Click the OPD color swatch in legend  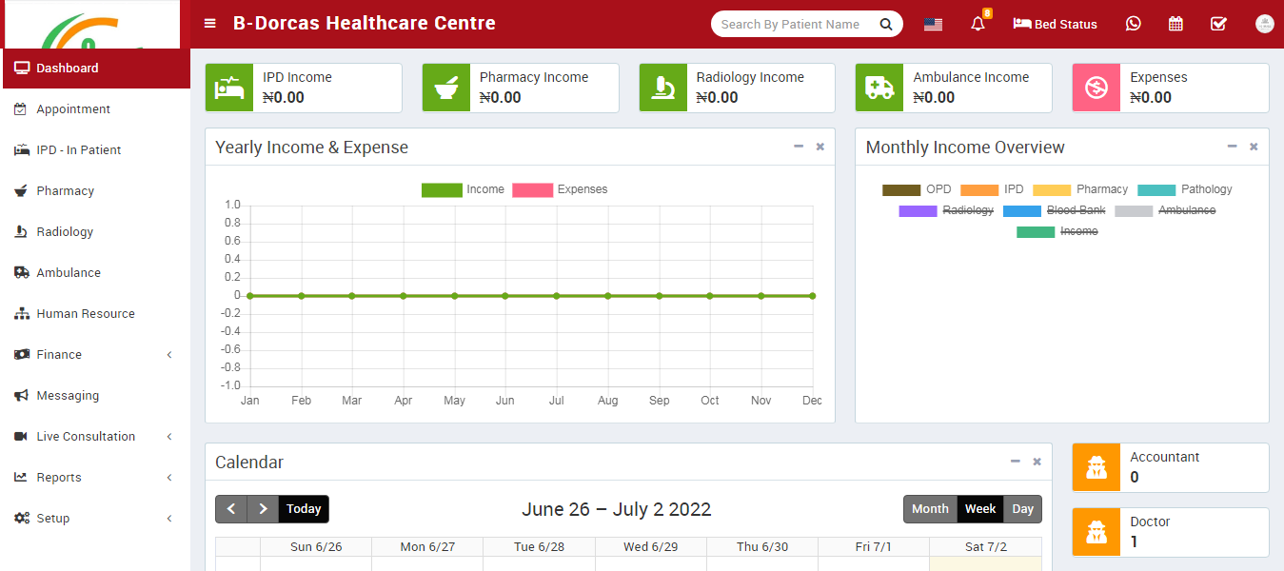point(901,189)
